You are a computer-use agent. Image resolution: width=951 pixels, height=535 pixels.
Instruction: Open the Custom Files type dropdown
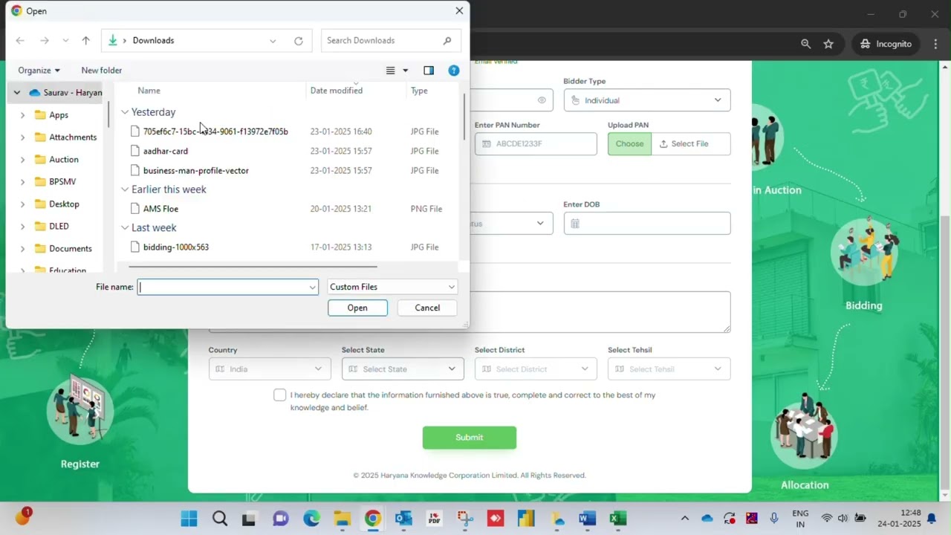click(392, 287)
